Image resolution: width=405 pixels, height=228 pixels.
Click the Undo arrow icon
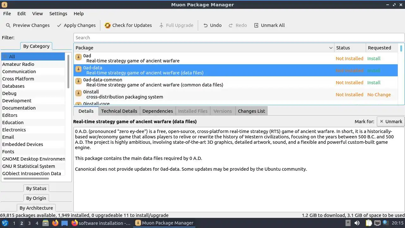pos(206,25)
